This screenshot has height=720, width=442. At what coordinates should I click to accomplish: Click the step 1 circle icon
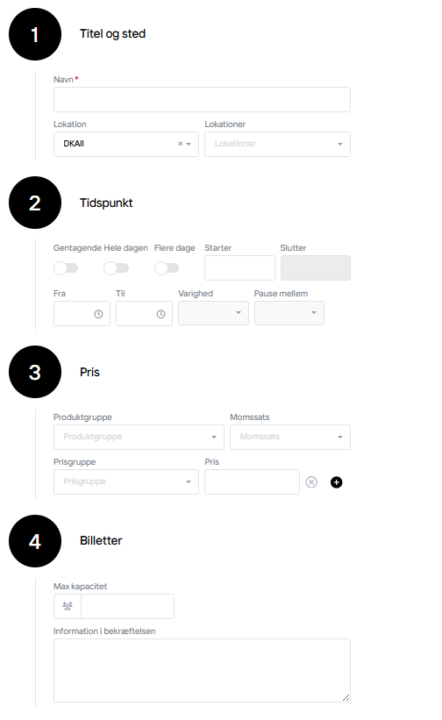click(35, 34)
